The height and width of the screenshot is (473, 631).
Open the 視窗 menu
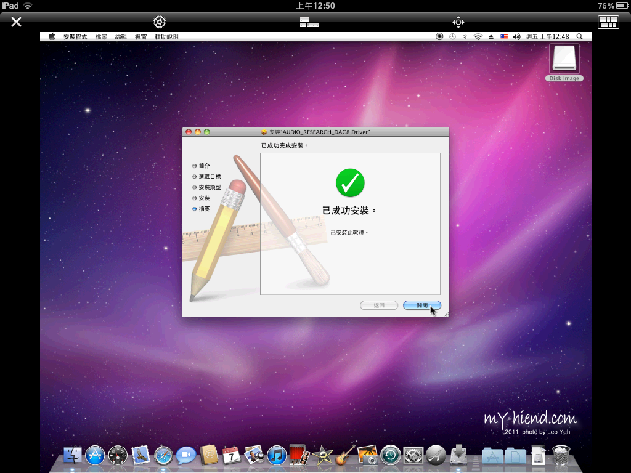(141, 36)
